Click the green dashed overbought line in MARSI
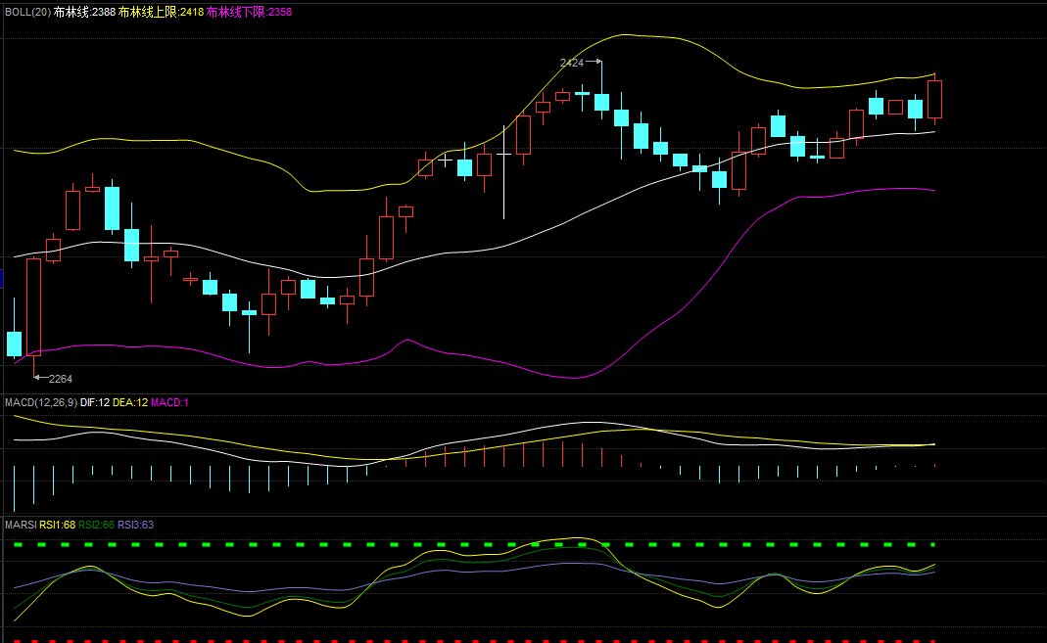1047x643 pixels. pos(490,543)
